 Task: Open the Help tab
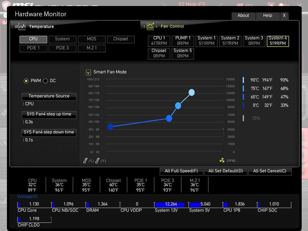268,16
